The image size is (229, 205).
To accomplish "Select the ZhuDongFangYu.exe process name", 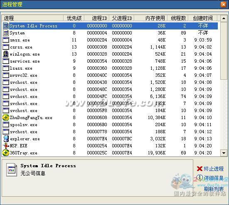I will coord(31,117).
